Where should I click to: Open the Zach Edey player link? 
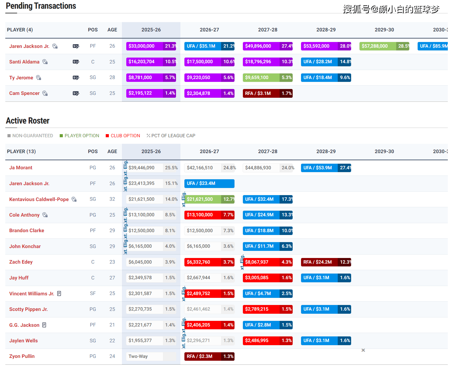[x=21, y=262]
